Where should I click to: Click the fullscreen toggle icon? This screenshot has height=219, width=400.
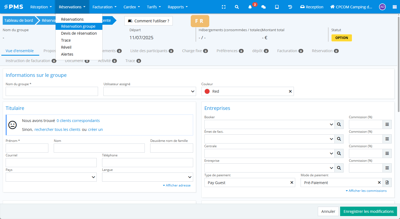224,7
